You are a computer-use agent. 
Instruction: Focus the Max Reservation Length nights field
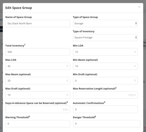point(105,95)
